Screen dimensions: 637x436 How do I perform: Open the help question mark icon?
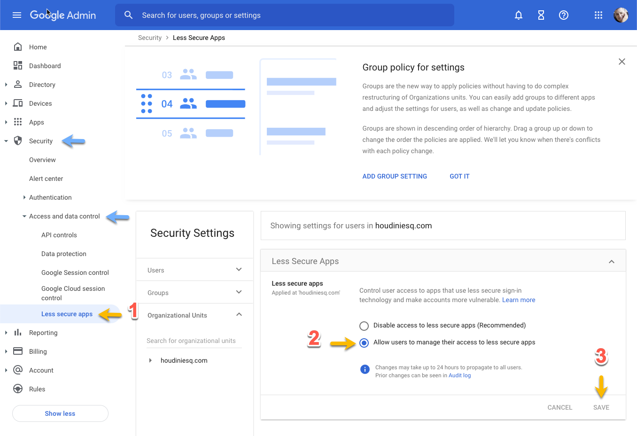[x=564, y=15]
